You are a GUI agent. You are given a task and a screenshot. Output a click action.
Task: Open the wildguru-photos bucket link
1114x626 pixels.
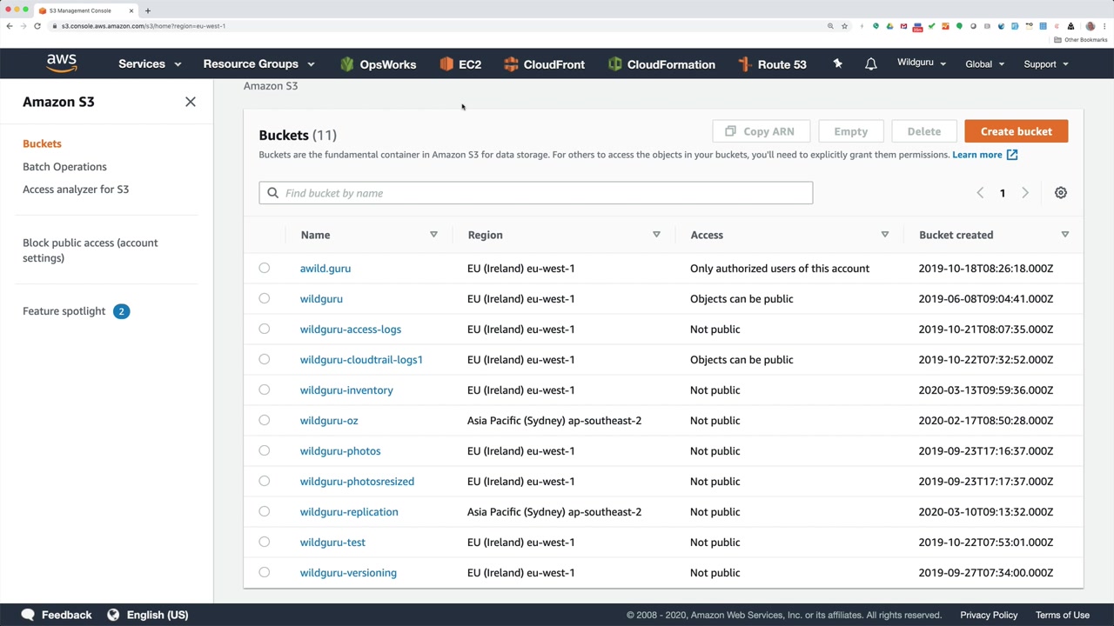[340, 451]
